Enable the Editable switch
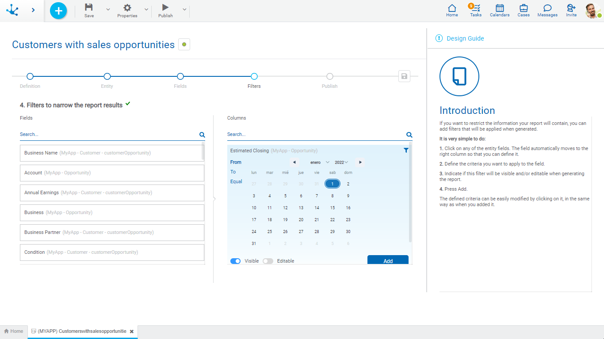The width and height of the screenshot is (604, 339). 268,261
